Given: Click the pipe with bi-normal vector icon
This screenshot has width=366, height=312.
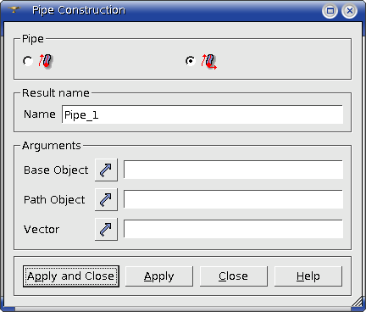Looking at the screenshot, I should [209, 62].
